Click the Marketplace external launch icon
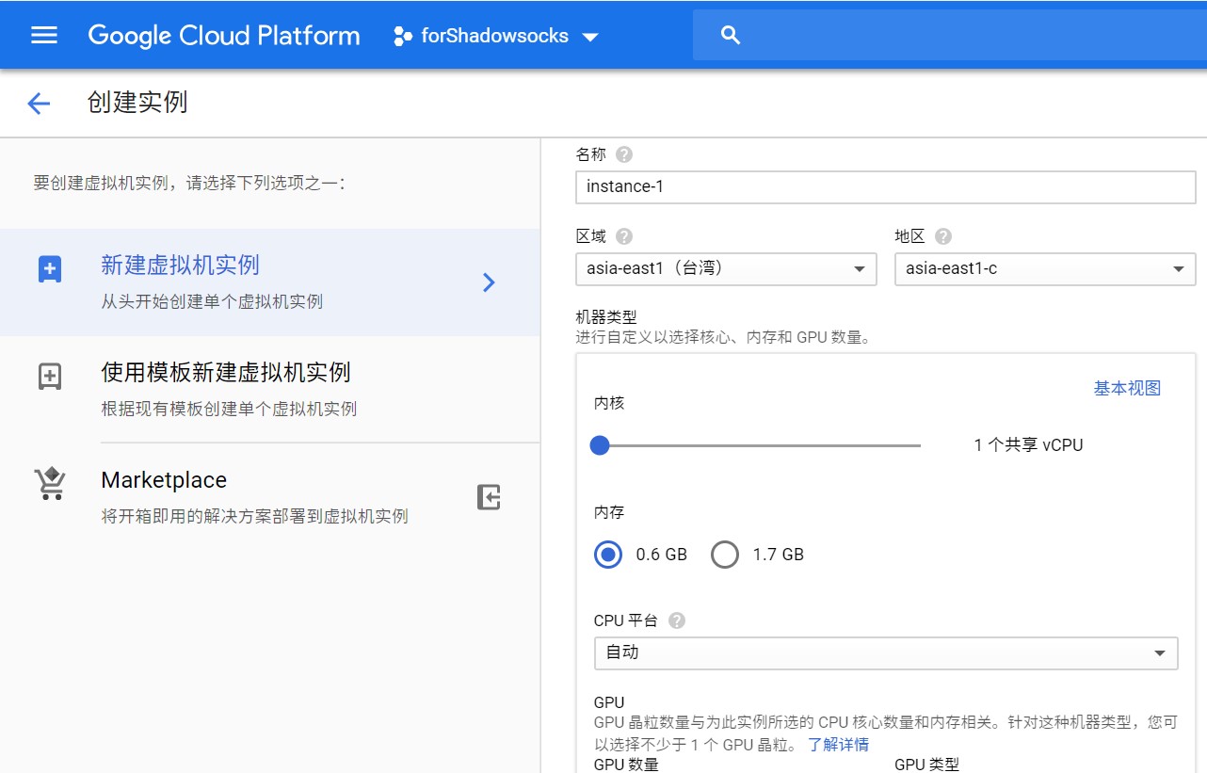 (489, 496)
